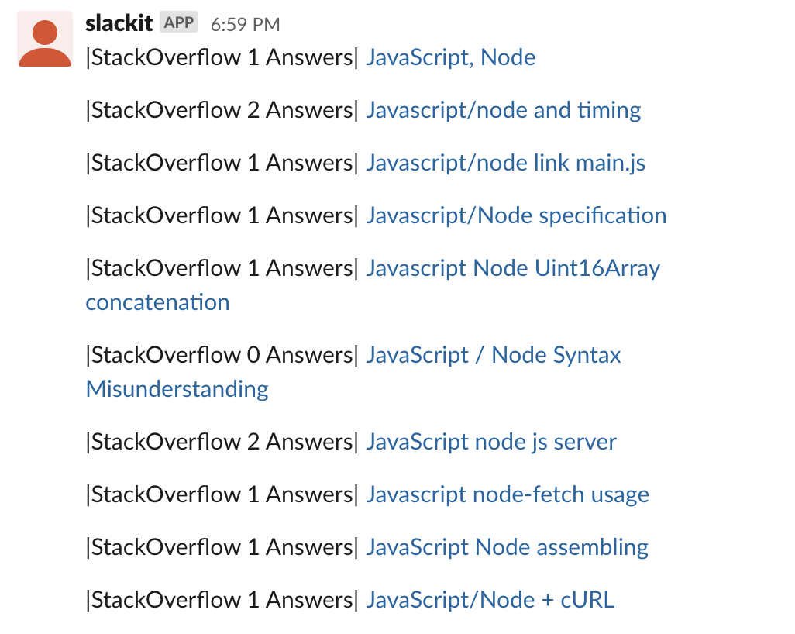Open the "JavaScript Node assembling" link
This screenshot has height=634, width=795.
[507, 547]
